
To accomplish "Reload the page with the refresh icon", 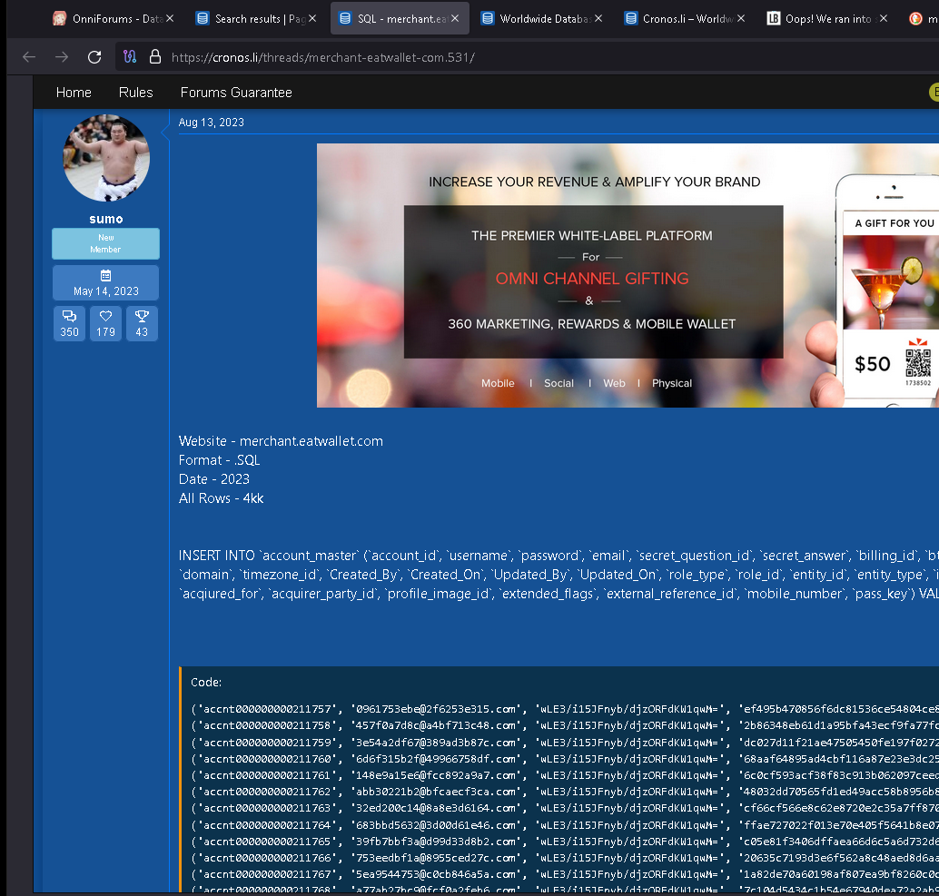I will [x=94, y=57].
